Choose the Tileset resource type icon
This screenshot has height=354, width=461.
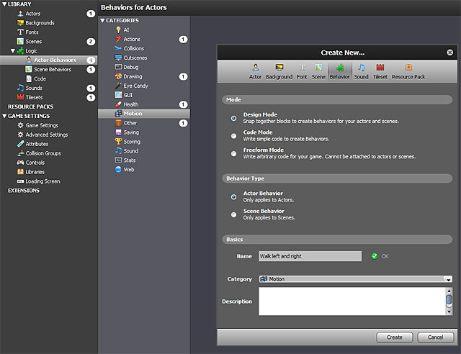pyautogui.click(x=380, y=68)
